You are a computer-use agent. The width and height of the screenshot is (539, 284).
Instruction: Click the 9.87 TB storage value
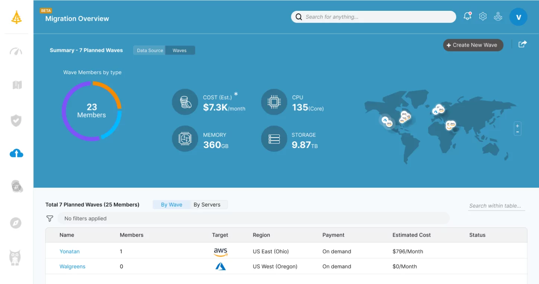(x=305, y=145)
